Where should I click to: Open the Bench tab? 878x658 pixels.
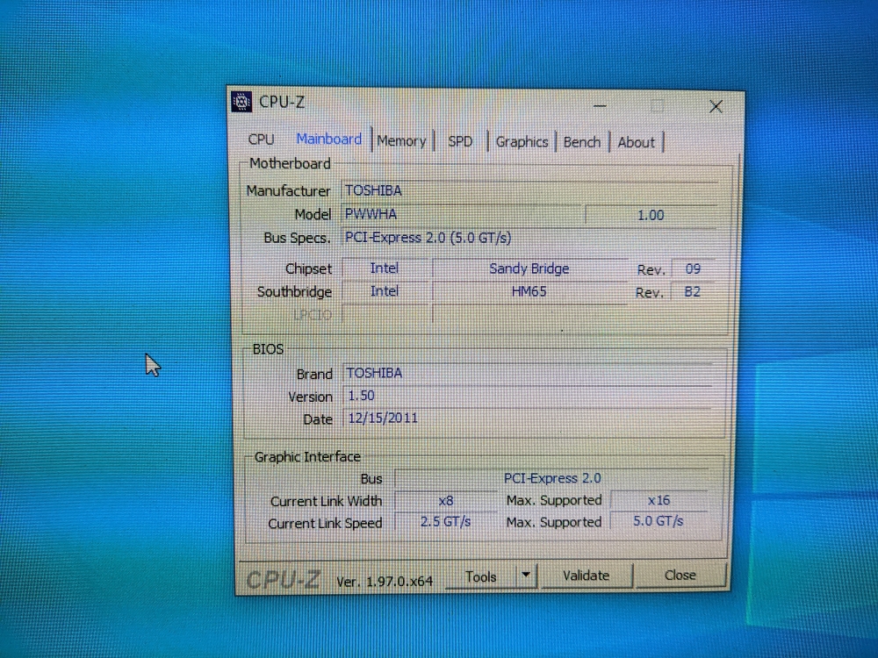(582, 143)
